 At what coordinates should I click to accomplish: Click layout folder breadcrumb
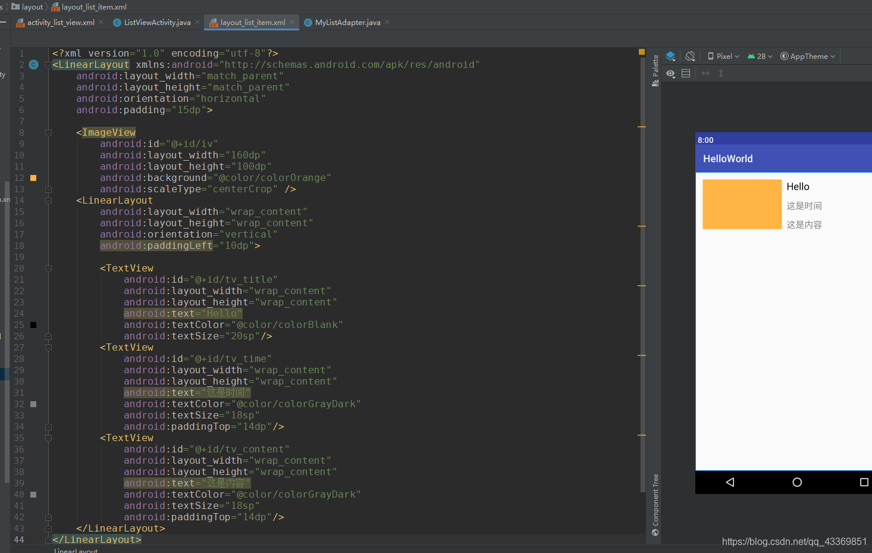click(27, 7)
